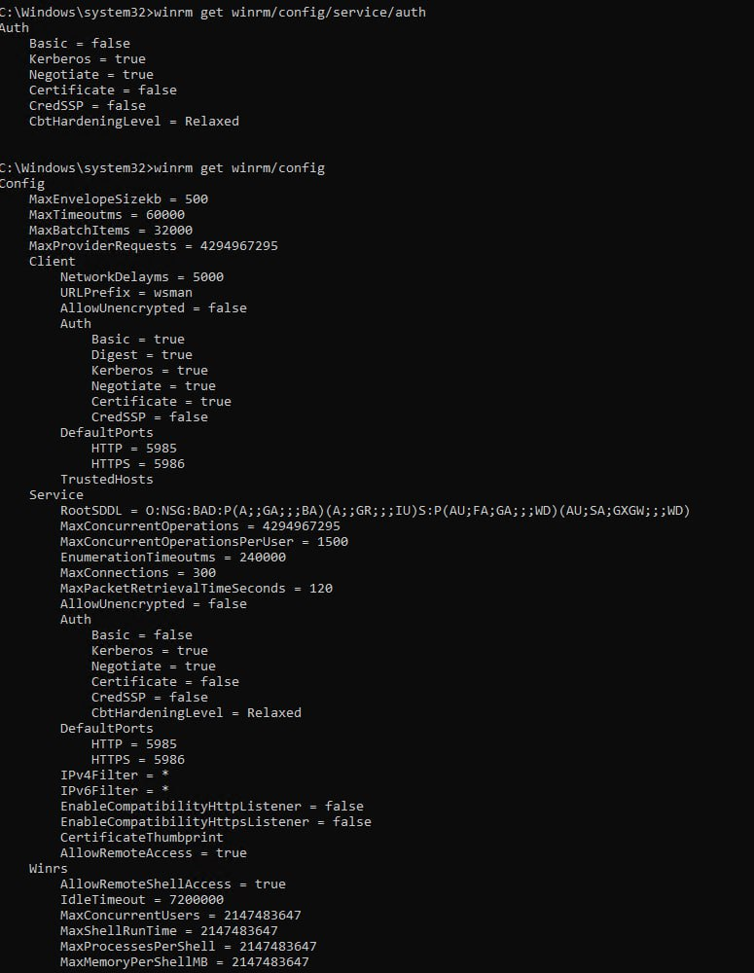Click the CertificateThumbprint entry

point(141,837)
